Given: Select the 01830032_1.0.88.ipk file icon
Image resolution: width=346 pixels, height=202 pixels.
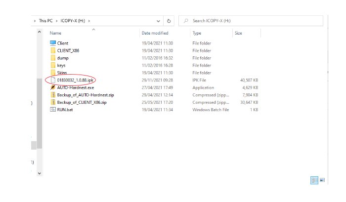Looking at the screenshot, I should [x=53, y=80].
